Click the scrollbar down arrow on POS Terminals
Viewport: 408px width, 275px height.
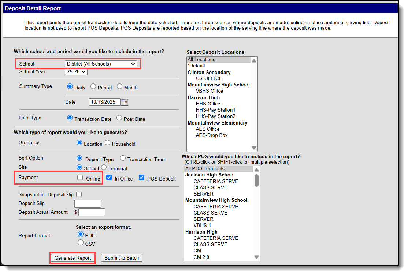[256, 257]
